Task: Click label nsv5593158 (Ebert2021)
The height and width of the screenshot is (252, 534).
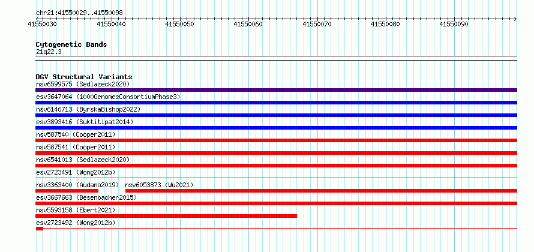Action: click(x=76, y=210)
